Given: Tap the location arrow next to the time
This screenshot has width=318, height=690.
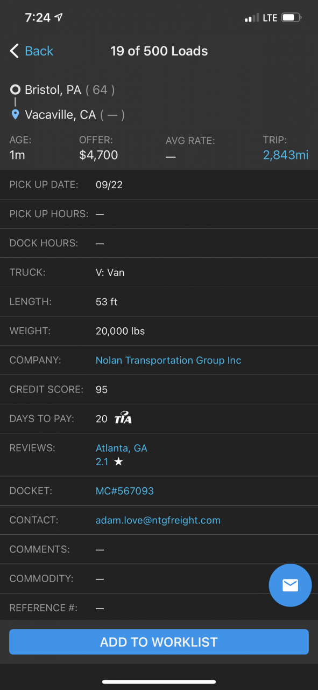Looking at the screenshot, I should click(x=59, y=17).
